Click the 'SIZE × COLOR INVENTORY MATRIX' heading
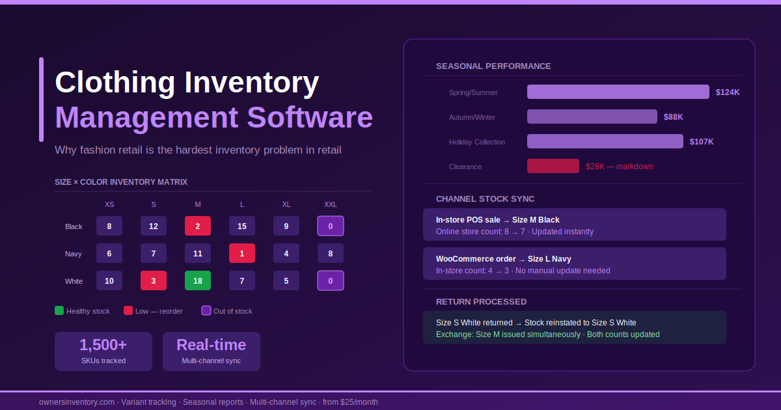The height and width of the screenshot is (410, 781). click(x=121, y=182)
